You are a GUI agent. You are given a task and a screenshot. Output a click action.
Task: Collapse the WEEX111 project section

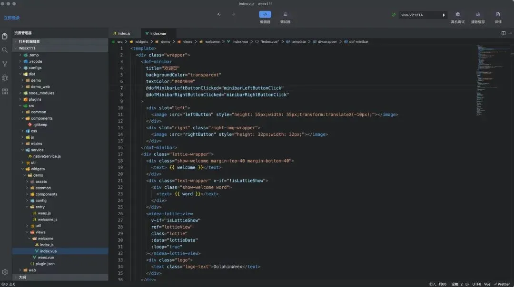[60, 48]
